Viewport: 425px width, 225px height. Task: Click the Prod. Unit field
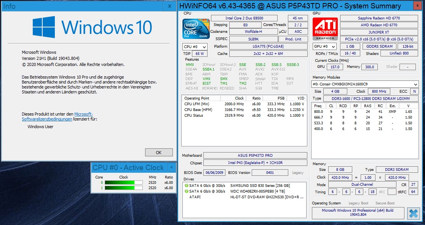[x=293, y=39]
